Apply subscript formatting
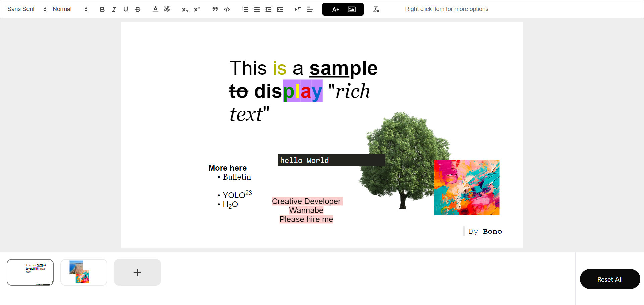Image resolution: width=644 pixels, height=305 pixels. pyautogui.click(x=185, y=9)
